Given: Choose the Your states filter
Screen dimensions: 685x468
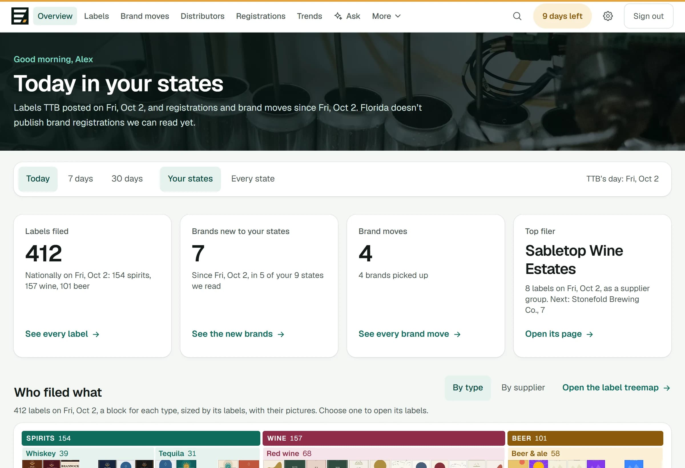Looking at the screenshot, I should (190, 179).
